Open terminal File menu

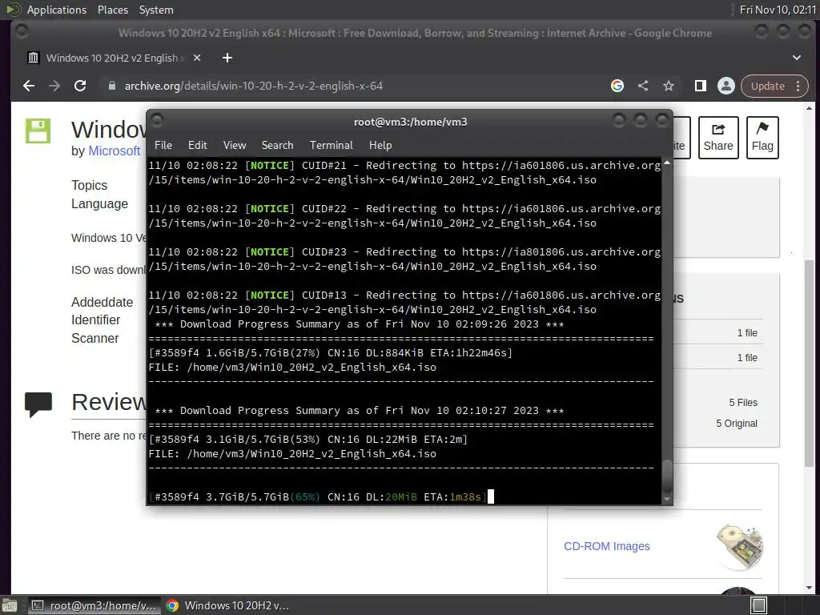coord(163,146)
